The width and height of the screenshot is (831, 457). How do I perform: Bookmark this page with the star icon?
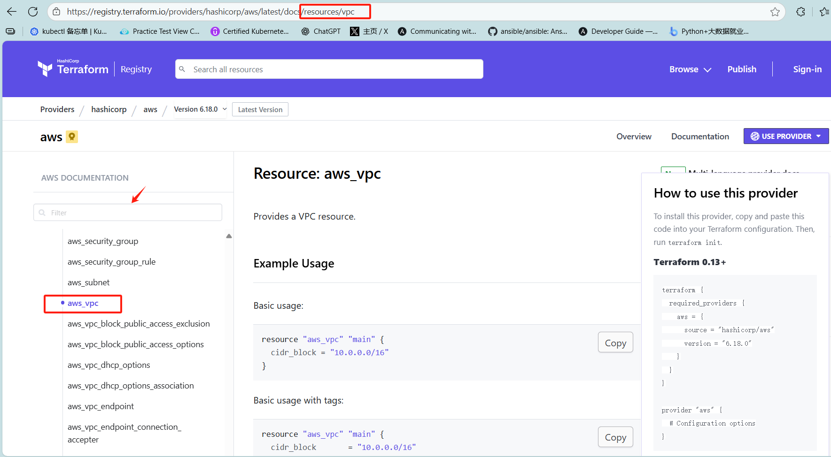[775, 12]
